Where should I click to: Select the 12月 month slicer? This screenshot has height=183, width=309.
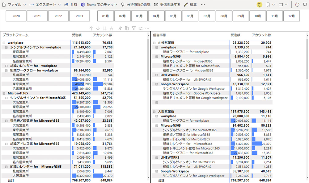tap(291, 16)
